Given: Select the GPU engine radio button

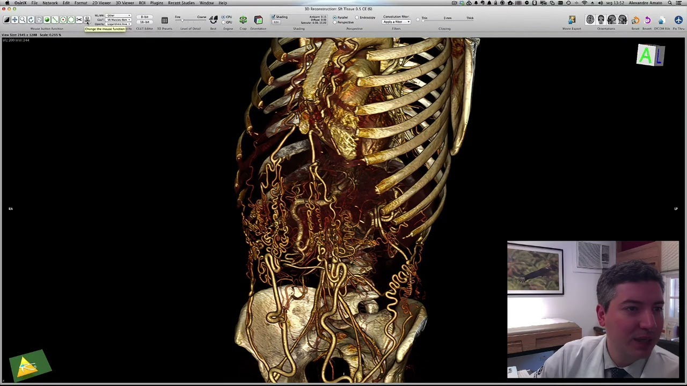Looking at the screenshot, I should click(223, 22).
